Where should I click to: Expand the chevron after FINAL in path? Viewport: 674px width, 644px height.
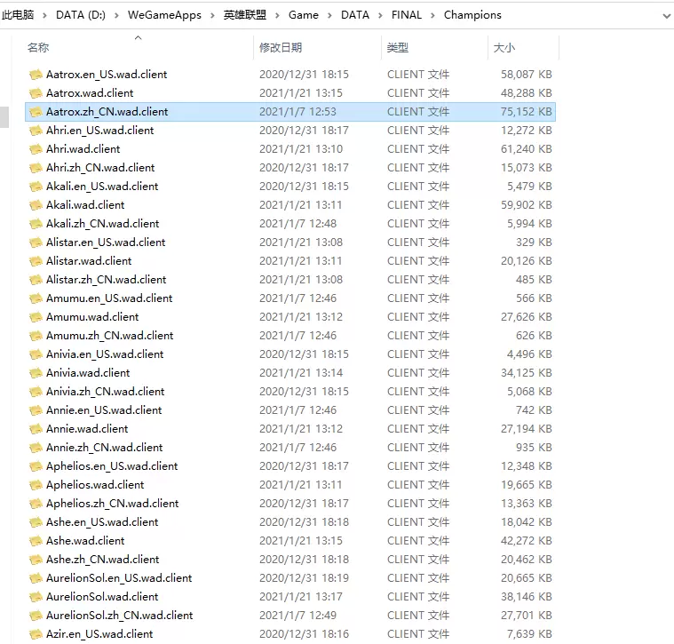click(432, 15)
